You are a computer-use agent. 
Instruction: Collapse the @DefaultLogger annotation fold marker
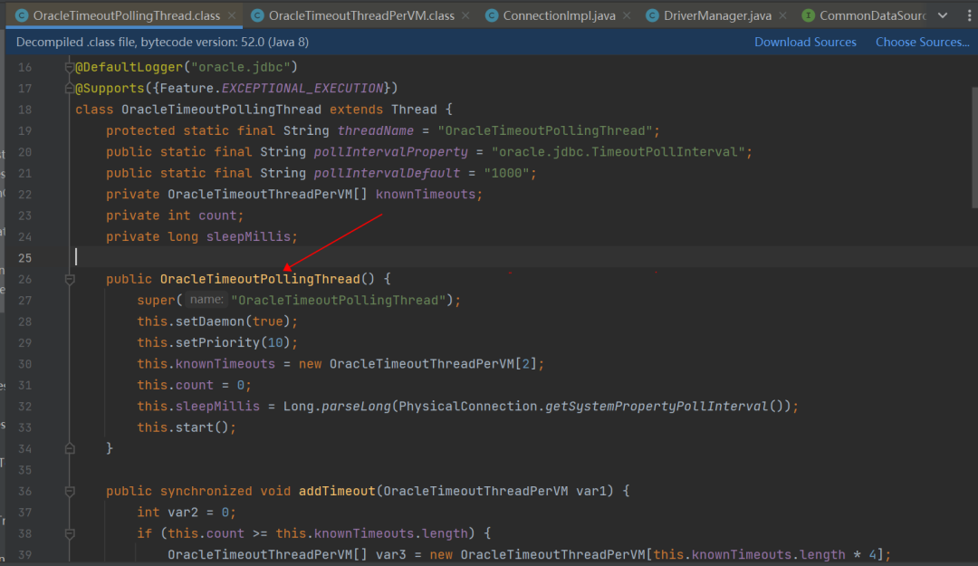click(x=70, y=67)
